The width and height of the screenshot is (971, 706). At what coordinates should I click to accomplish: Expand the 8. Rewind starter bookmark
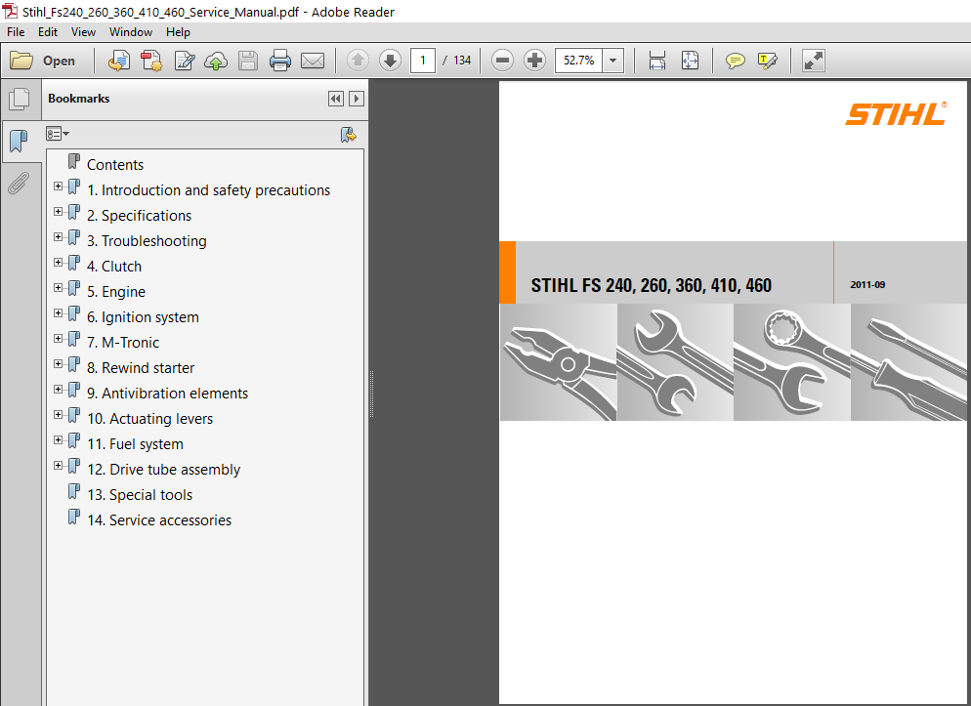click(x=58, y=363)
